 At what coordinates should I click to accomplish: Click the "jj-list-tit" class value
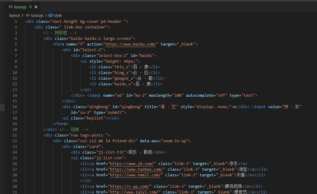(111, 152)
